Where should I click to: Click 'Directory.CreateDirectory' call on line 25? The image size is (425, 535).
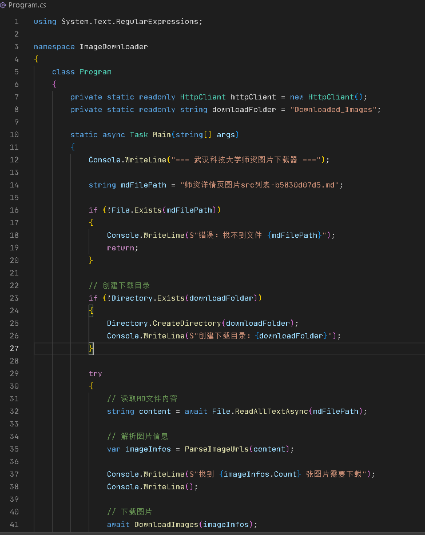[164, 323]
